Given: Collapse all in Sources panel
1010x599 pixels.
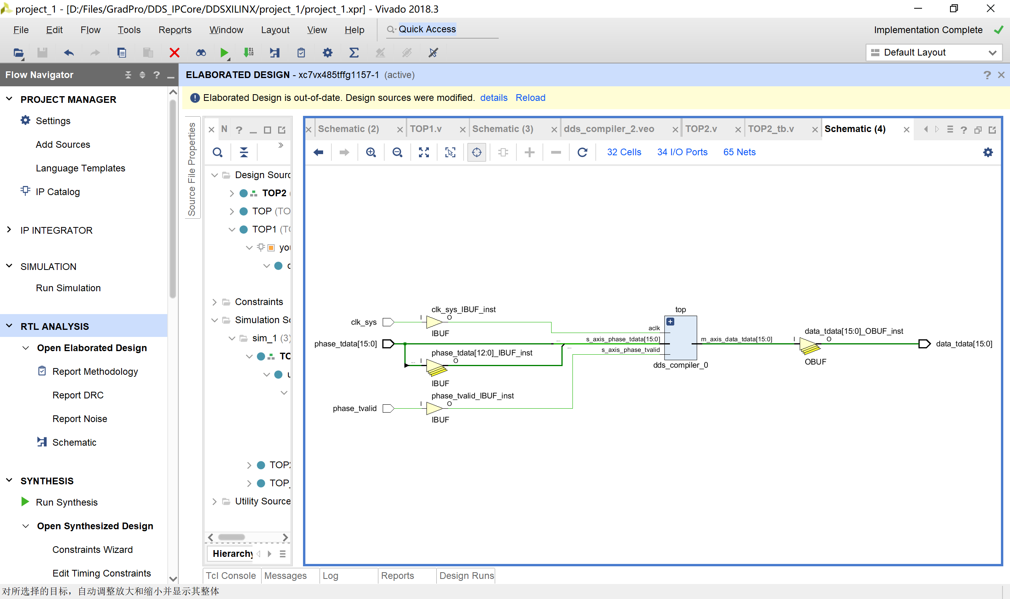Looking at the screenshot, I should coord(243,152).
